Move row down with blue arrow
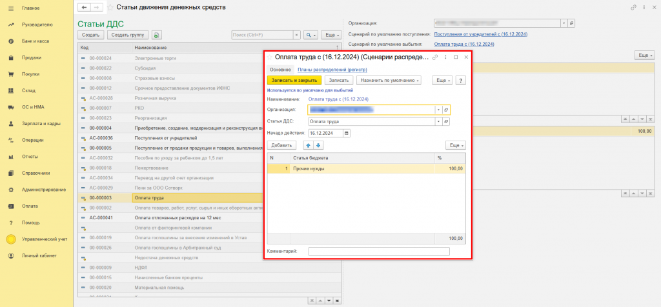The width and height of the screenshot is (661, 307). coord(318,145)
